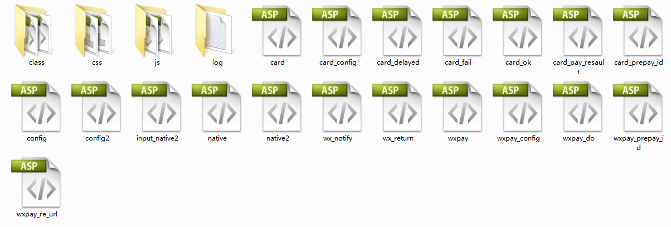The width and height of the screenshot is (671, 227).
Task: Select the config2 file icon
Action: (96, 108)
